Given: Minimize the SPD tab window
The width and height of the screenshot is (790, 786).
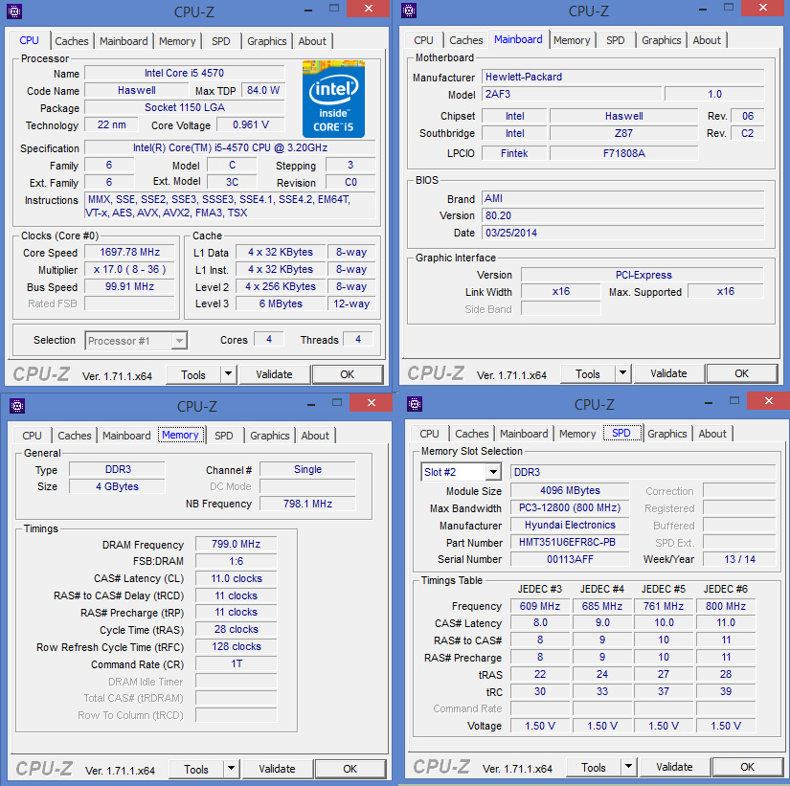Looking at the screenshot, I should tap(709, 403).
